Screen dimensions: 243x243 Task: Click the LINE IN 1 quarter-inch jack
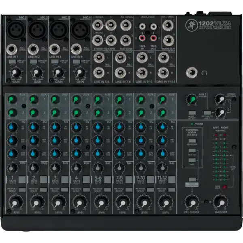coord(12,49)
